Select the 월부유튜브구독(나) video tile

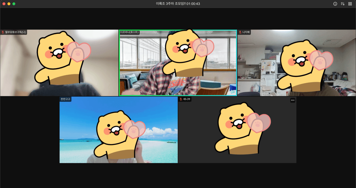coord(59,63)
